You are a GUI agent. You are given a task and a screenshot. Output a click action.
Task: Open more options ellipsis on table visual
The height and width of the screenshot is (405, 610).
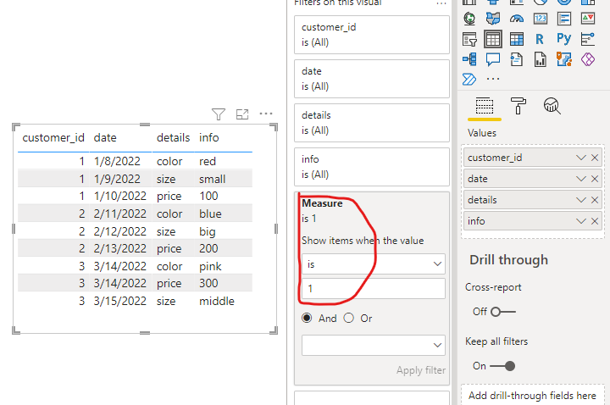[x=266, y=114]
